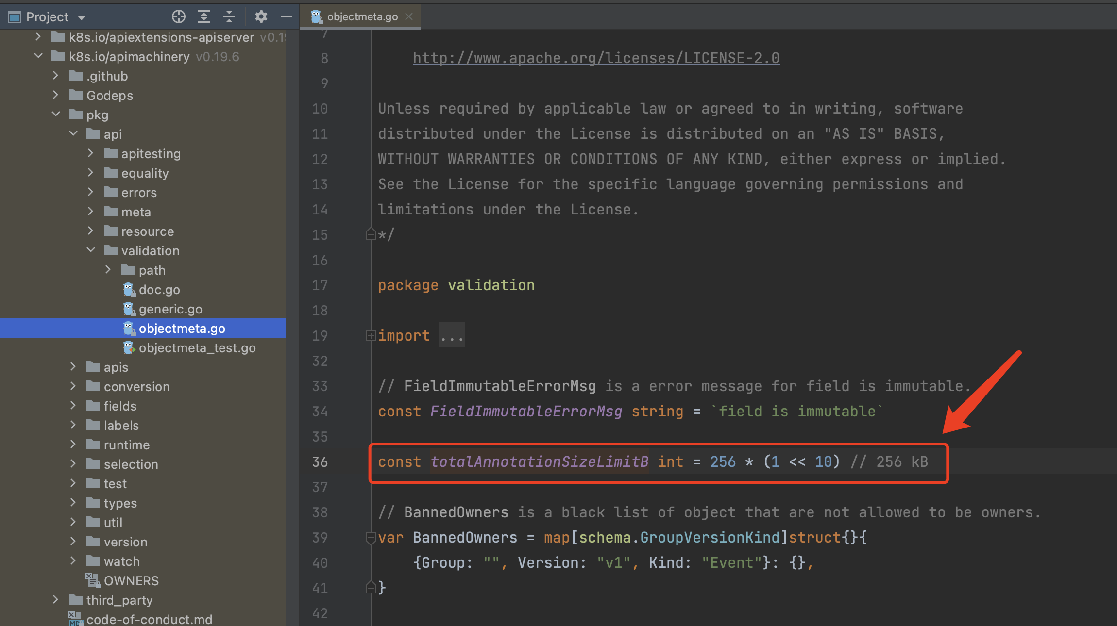Viewport: 1117px width, 626px height.
Task: Hide the Project panel via the minus icon
Action: pyautogui.click(x=287, y=17)
